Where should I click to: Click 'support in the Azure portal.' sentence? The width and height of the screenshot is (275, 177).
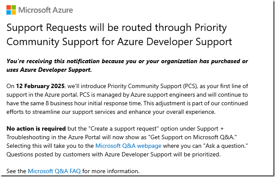(x=42, y=95)
